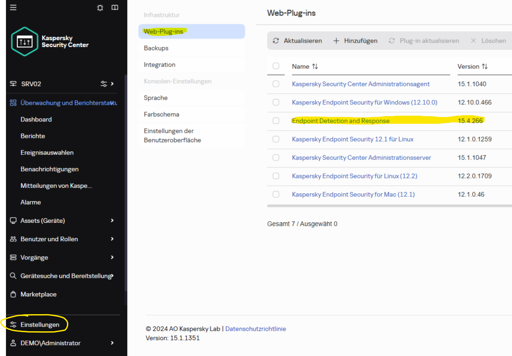Expand the Vorgänge chevron
The image size is (512, 356).
coord(112,257)
